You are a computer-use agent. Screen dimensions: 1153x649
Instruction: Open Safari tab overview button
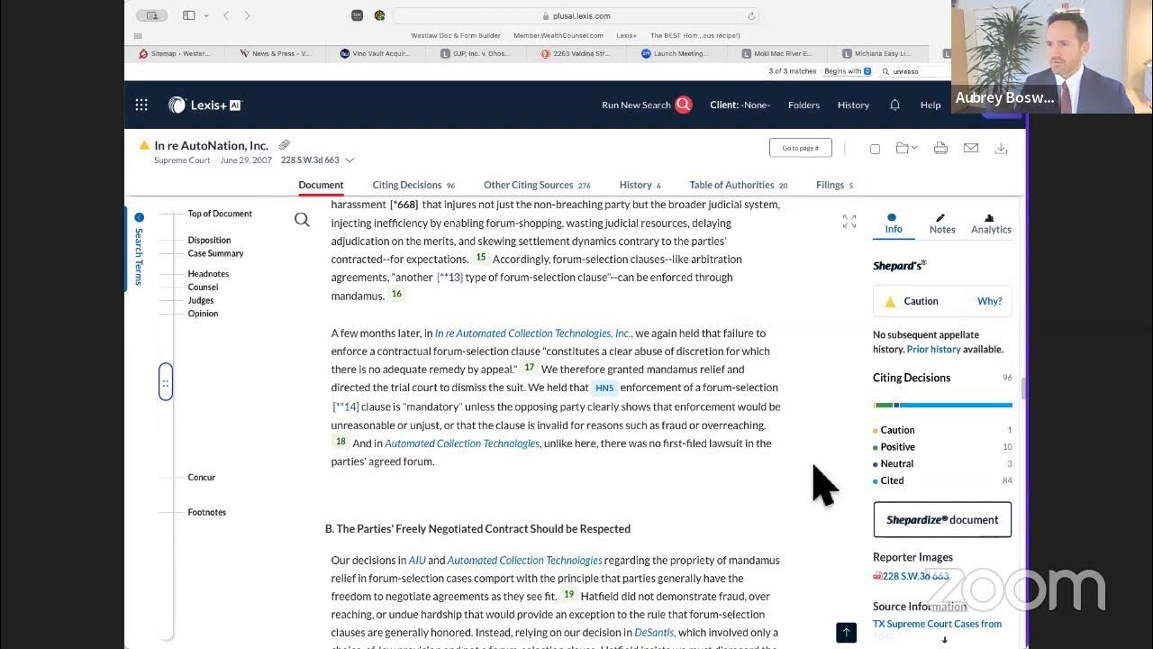(x=152, y=15)
